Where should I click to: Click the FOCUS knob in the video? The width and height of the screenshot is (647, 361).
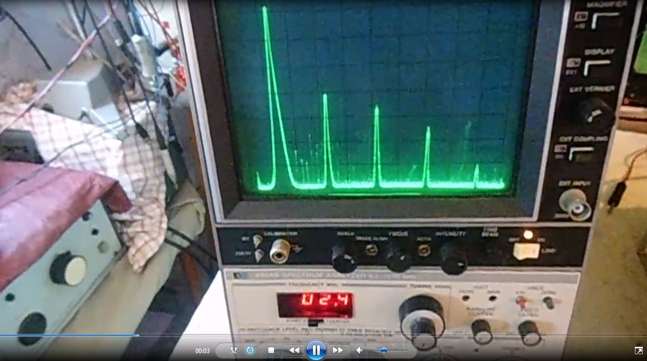point(397,256)
